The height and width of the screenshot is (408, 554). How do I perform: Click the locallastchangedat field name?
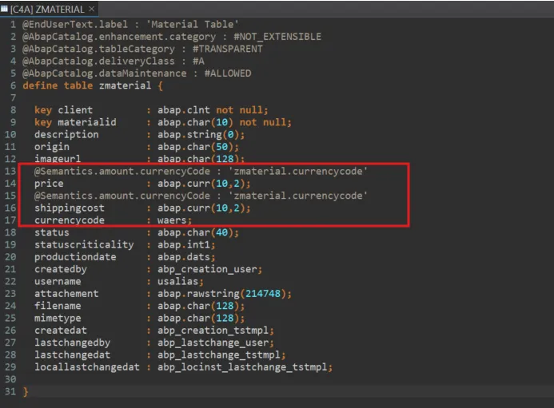[x=86, y=366]
